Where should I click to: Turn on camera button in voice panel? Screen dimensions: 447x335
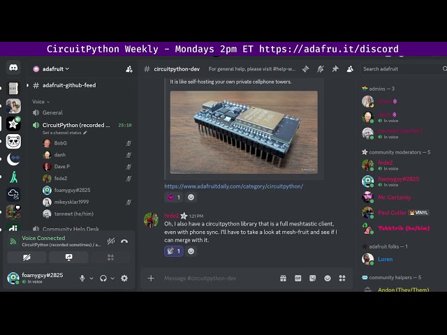tap(27, 258)
